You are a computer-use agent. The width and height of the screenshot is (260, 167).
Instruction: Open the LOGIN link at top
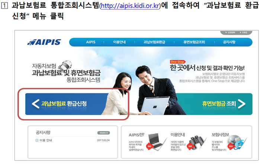230,32
